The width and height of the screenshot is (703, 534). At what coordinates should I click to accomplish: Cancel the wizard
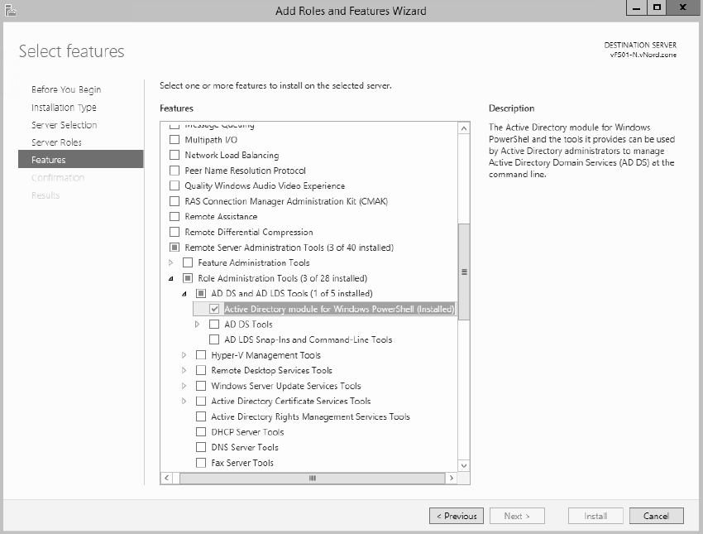pyautogui.click(x=656, y=515)
